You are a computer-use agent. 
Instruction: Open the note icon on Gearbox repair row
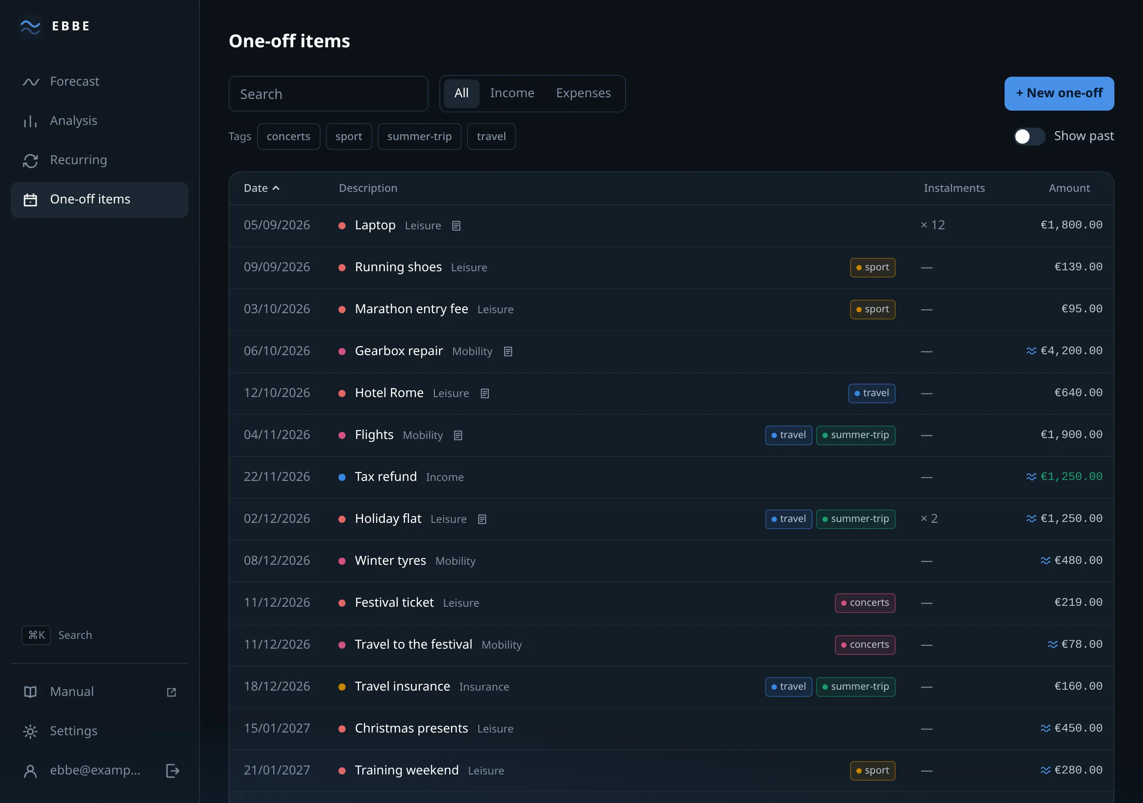coord(508,352)
